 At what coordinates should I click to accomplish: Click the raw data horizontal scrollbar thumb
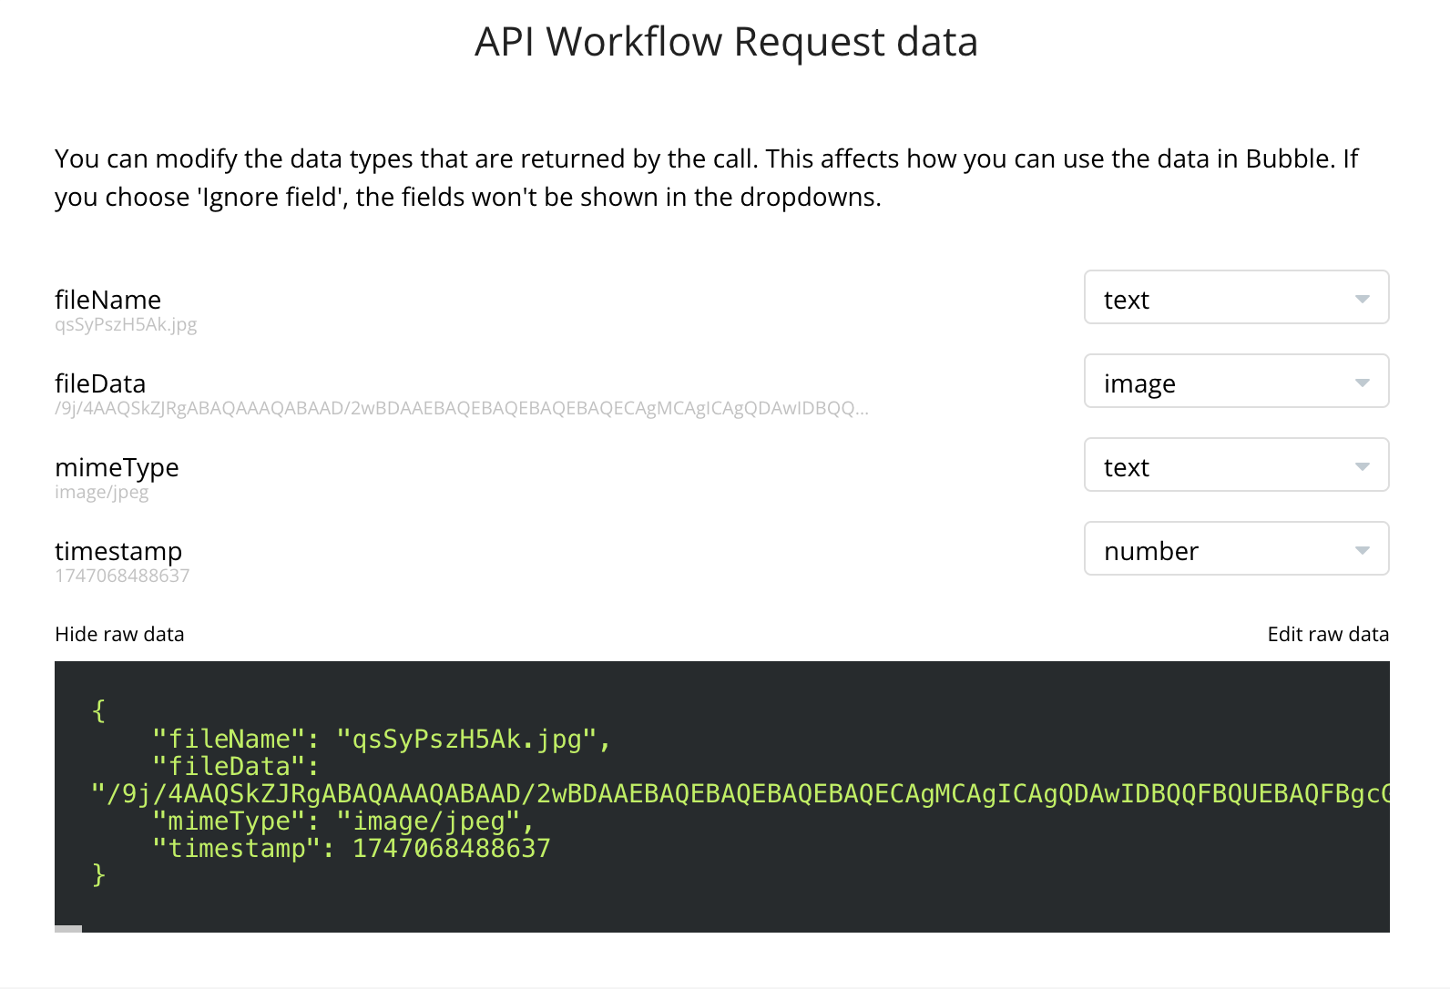click(68, 929)
